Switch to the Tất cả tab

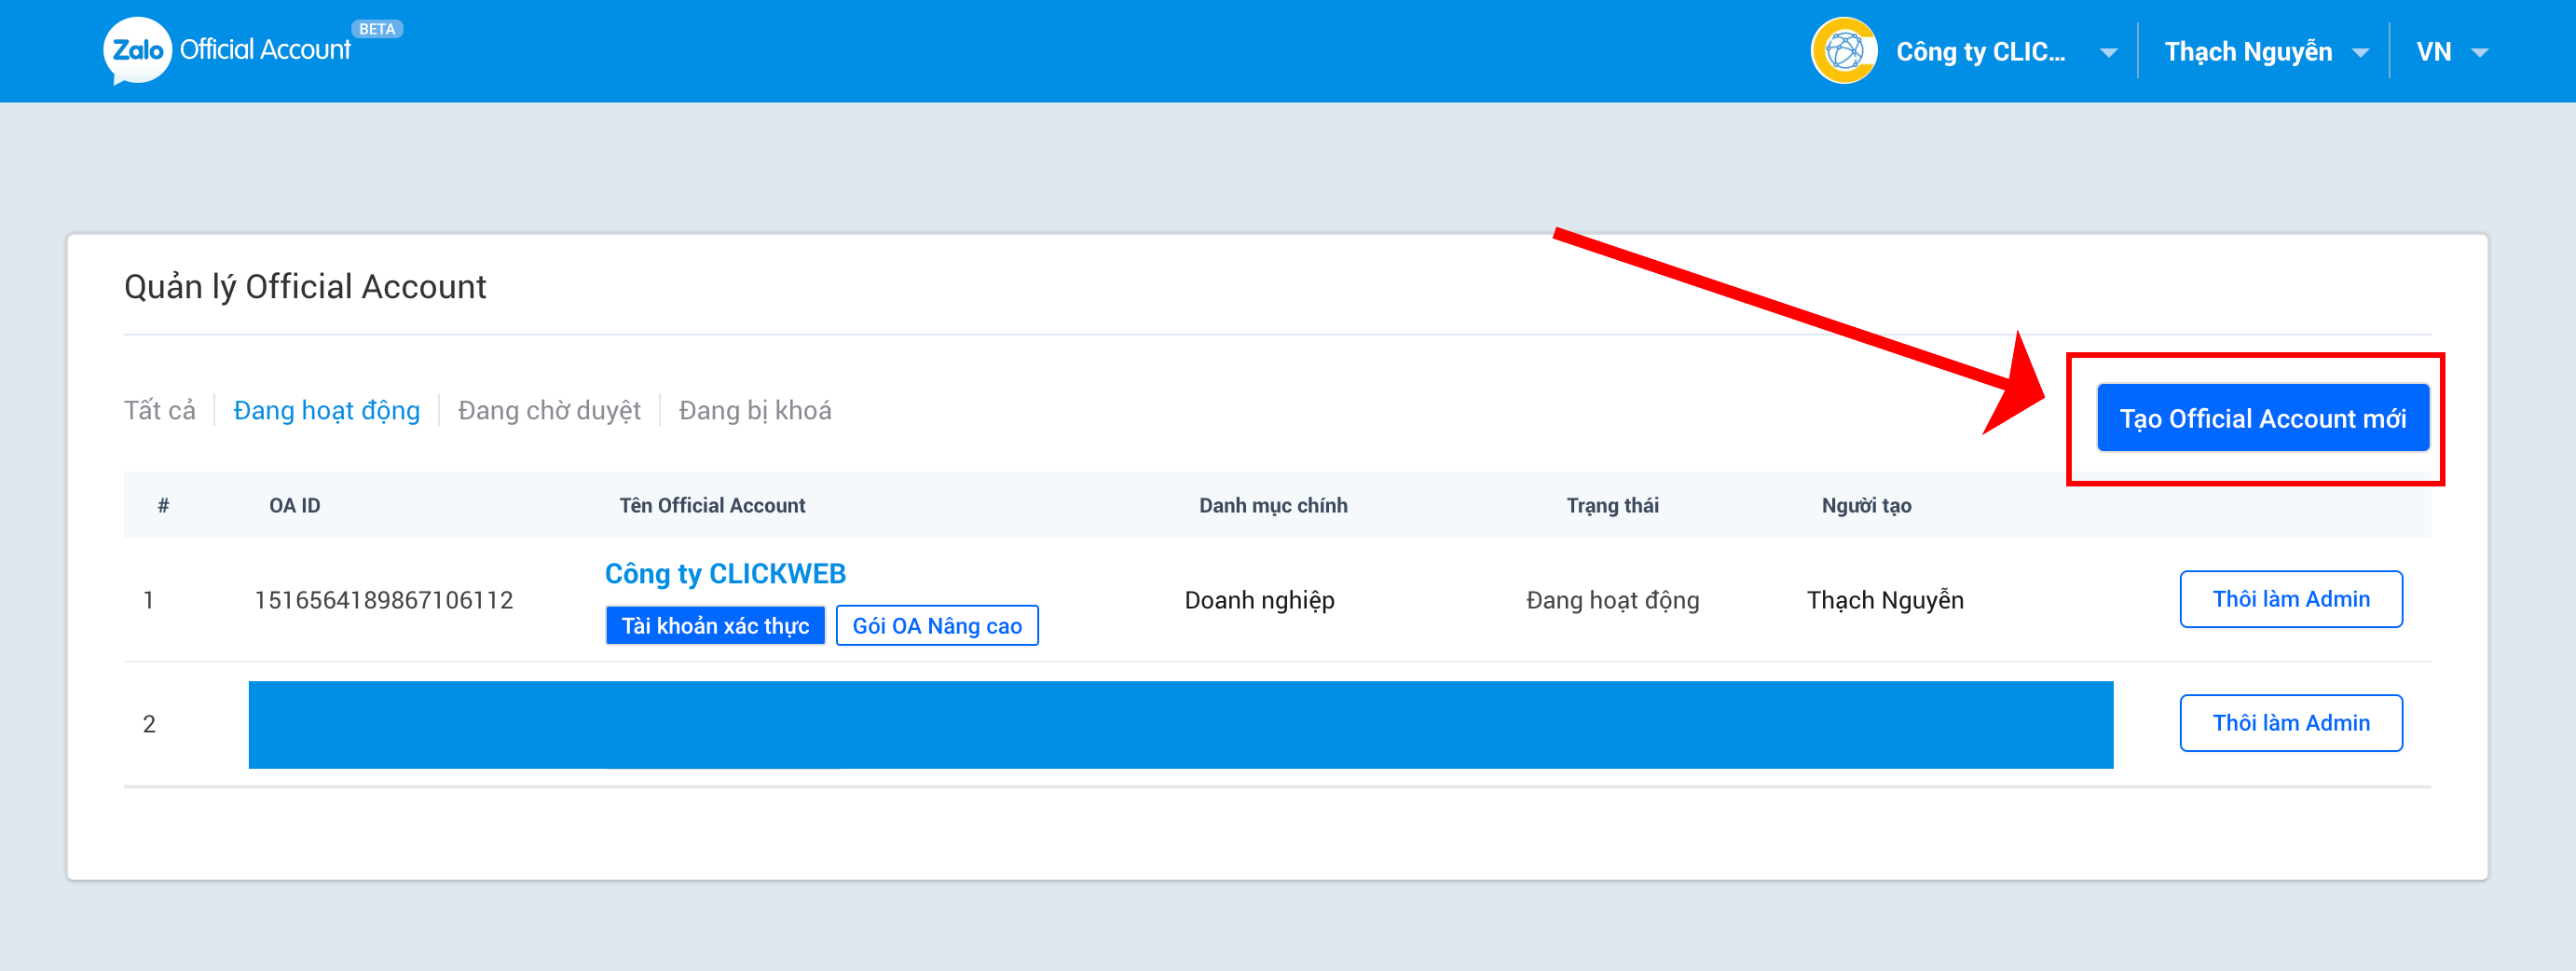pyautogui.click(x=160, y=410)
